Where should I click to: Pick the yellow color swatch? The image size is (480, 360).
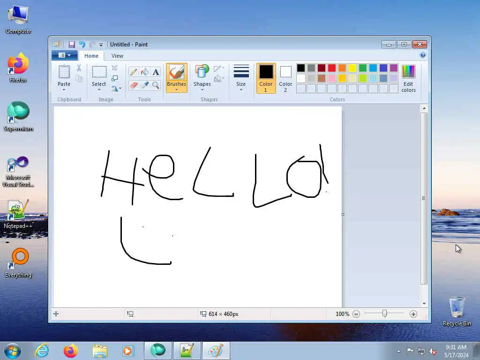[352, 68]
